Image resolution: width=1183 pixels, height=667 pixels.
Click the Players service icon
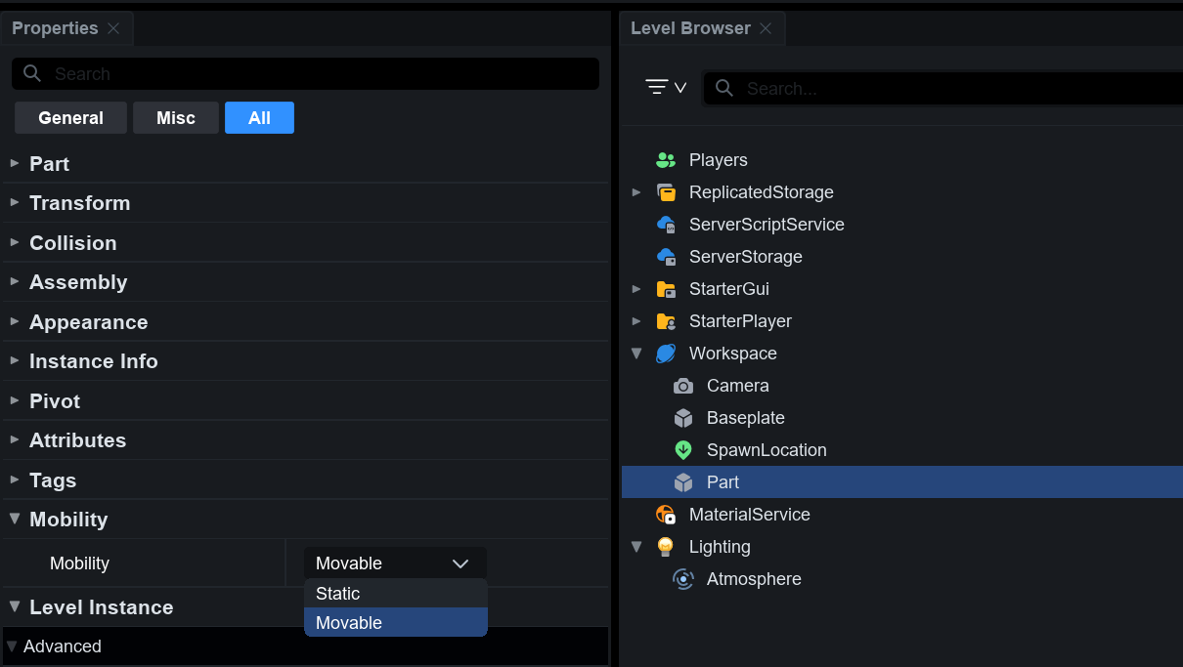click(x=666, y=160)
